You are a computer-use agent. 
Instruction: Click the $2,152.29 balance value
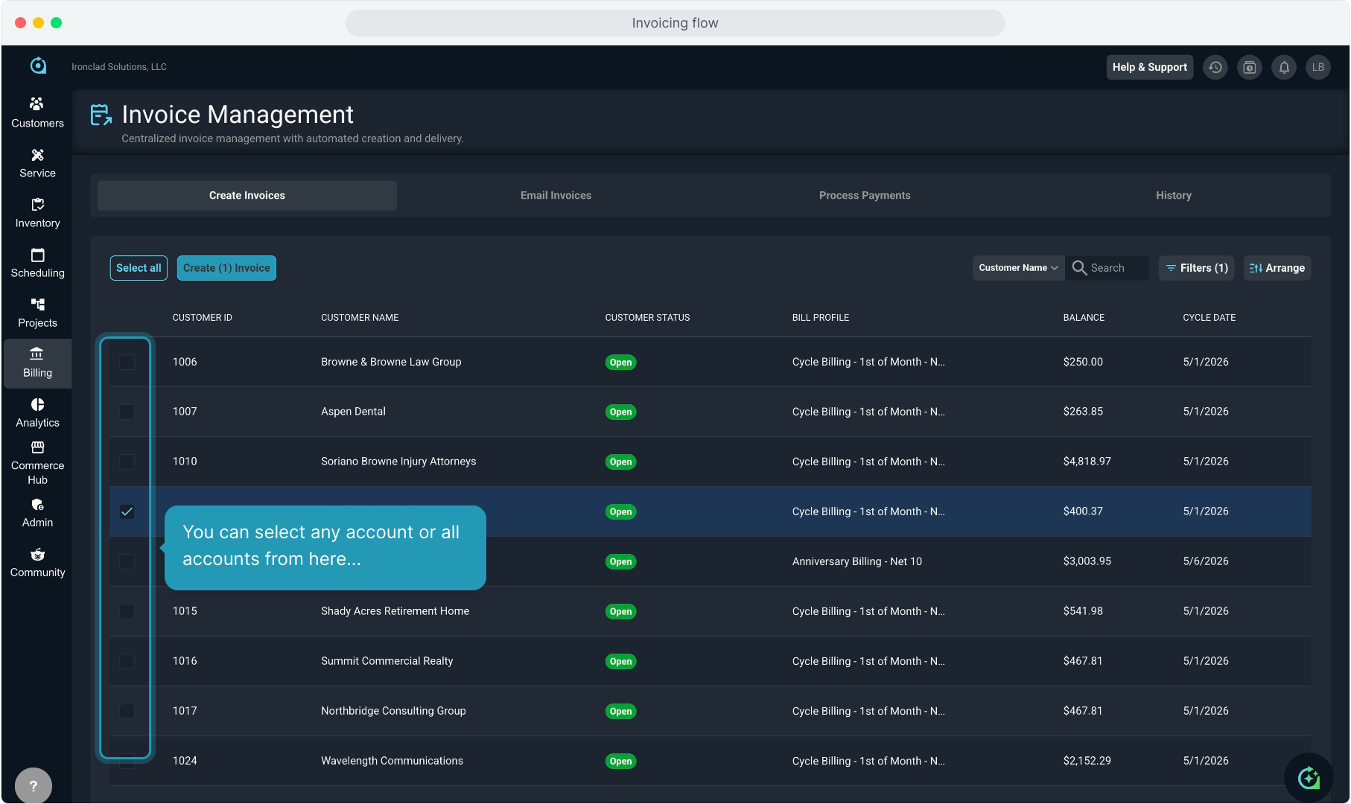1087,761
